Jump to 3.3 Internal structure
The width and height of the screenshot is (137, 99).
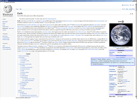pyautogui.click(x=25, y=69)
